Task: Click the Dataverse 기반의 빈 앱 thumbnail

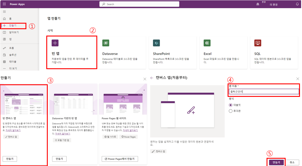Action: 73,99
